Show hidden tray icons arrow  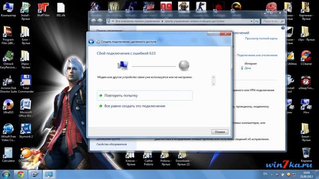(272, 175)
